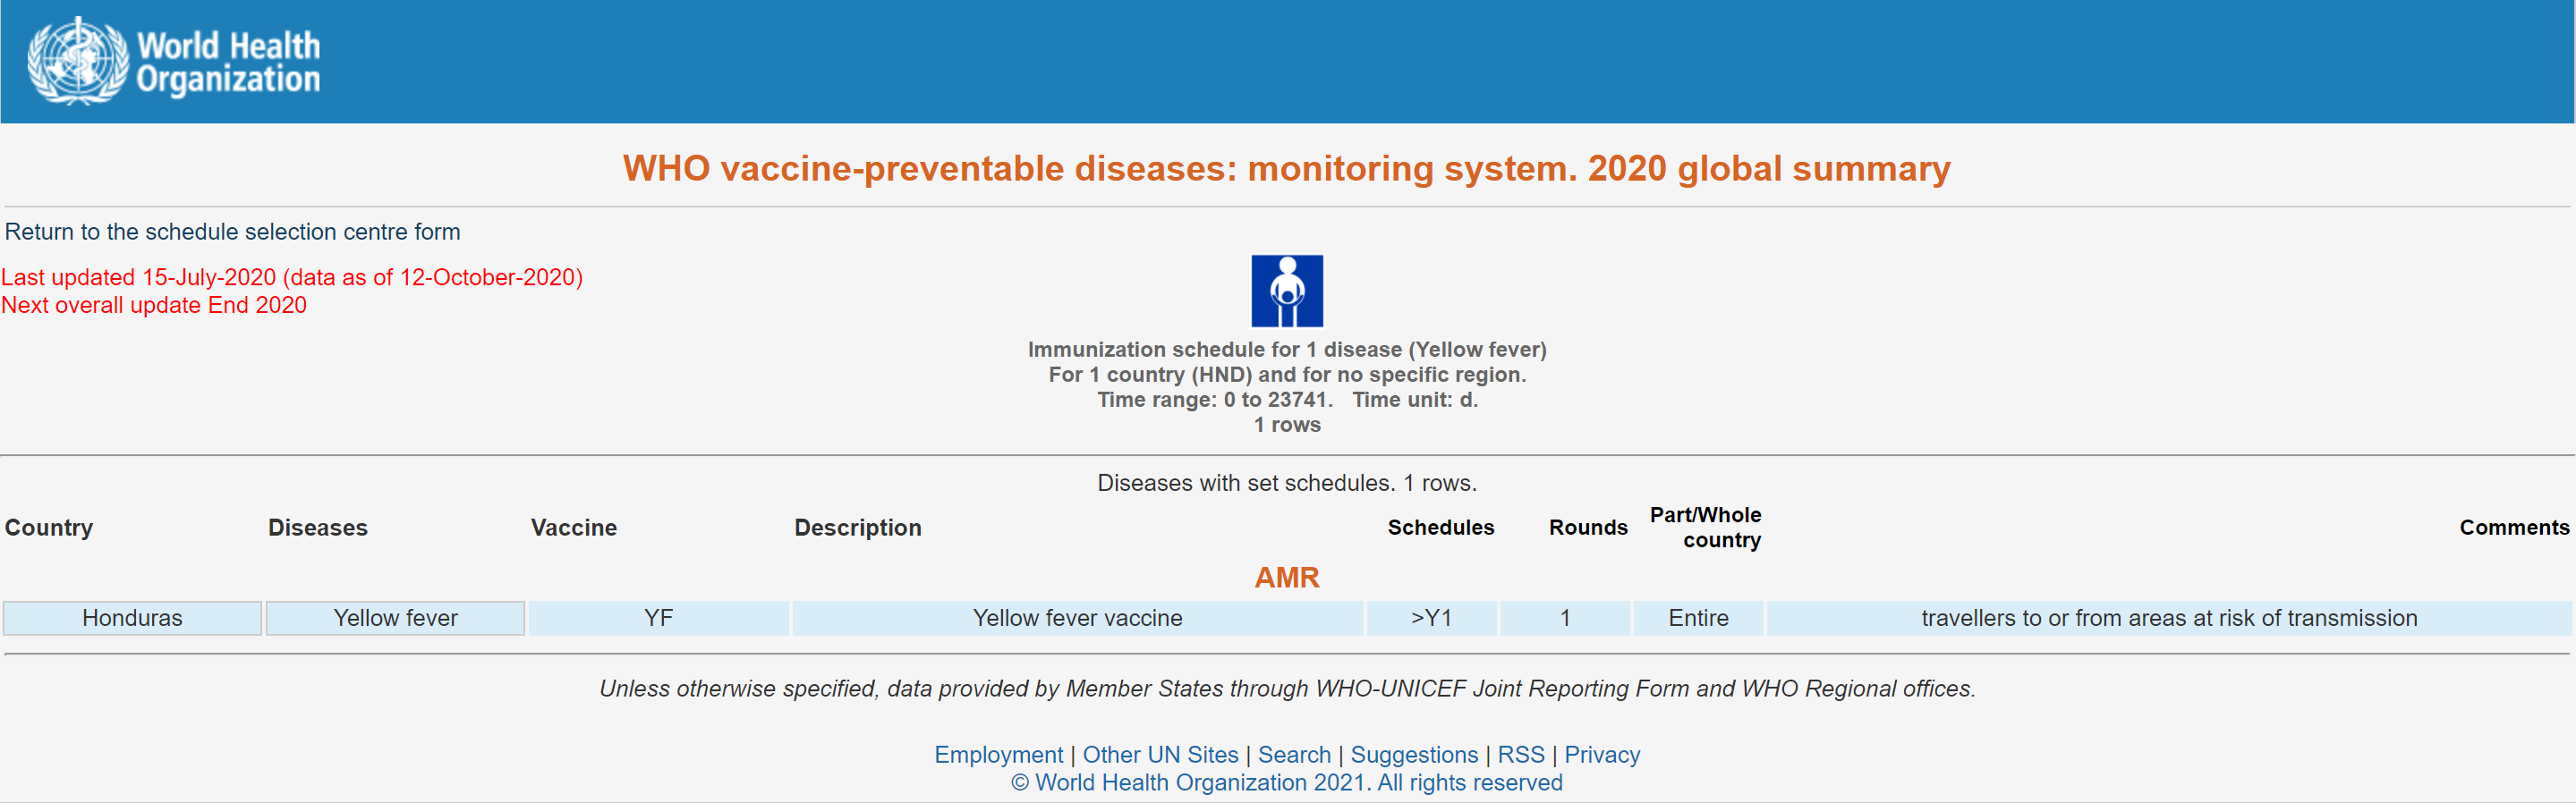Image resolution: width=2576 pixels, height=803 pixels.
Task: Click the Comments column header
Action: (x=2514, y=528)
